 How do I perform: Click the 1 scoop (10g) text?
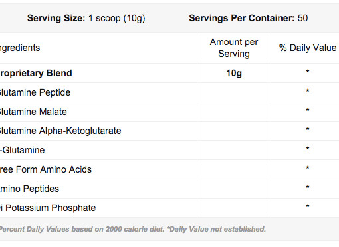pyautogui.click(x=117, y=18)
